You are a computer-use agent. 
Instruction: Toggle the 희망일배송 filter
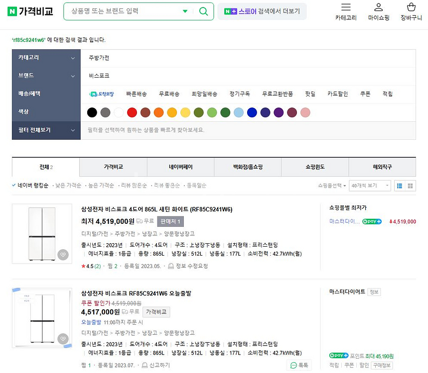204,94
